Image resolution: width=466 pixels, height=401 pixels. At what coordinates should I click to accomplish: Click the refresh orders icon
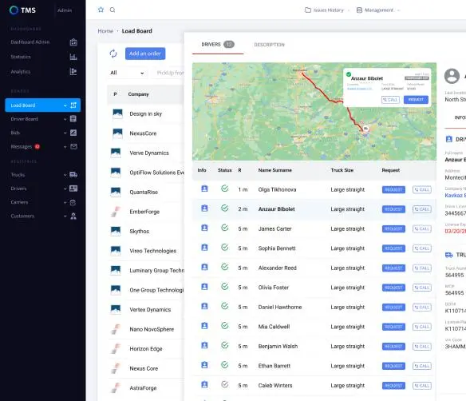pos(113,54)
